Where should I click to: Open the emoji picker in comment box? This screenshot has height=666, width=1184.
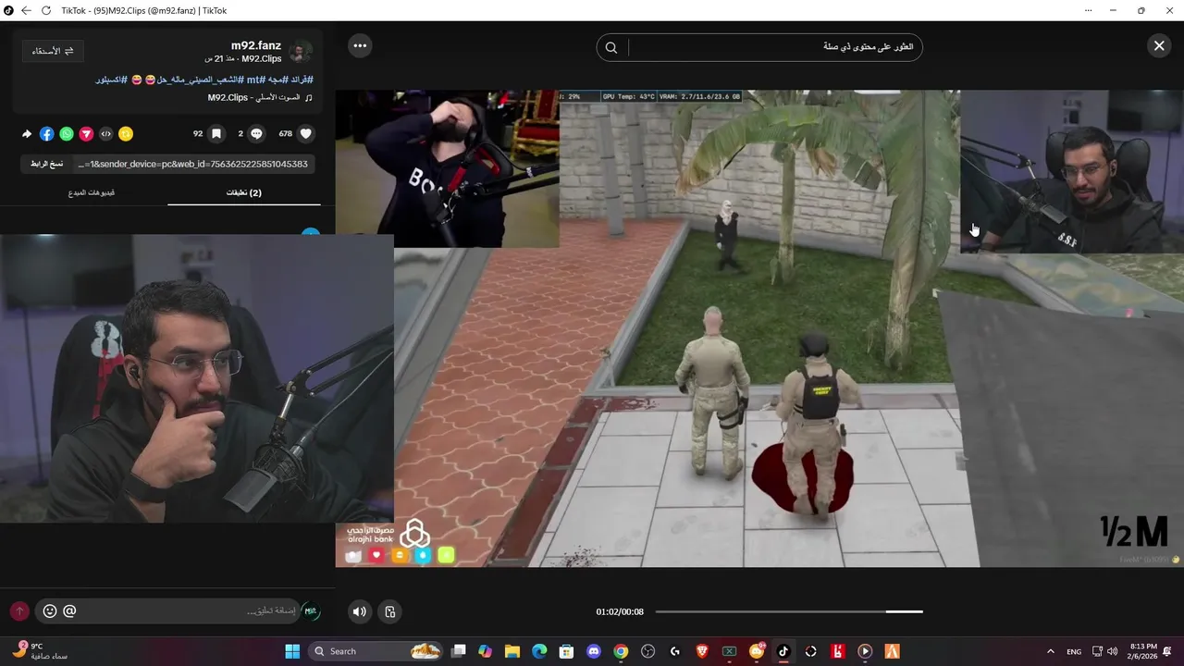[x=50, y=610]
